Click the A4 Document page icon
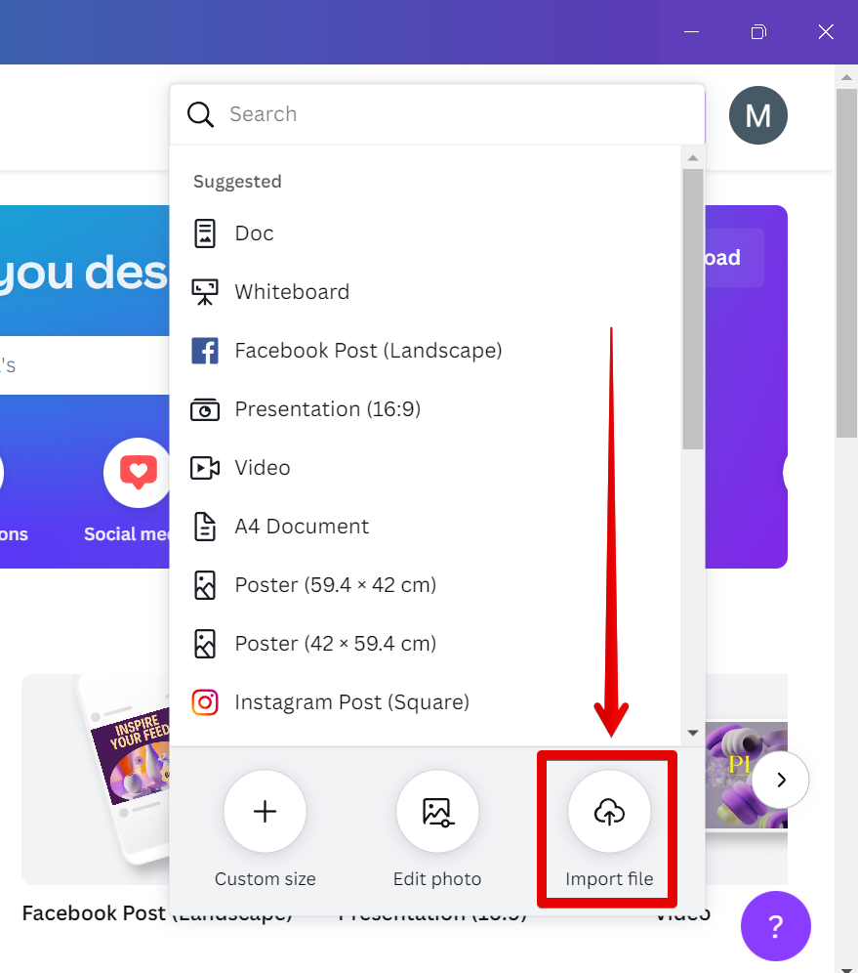The width and height of the screenshot is (858, 973). pyautogui.click(x=205, y=527)
